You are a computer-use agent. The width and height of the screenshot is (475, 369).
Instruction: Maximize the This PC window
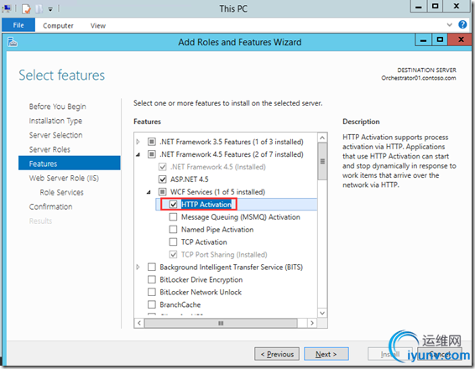435,7
